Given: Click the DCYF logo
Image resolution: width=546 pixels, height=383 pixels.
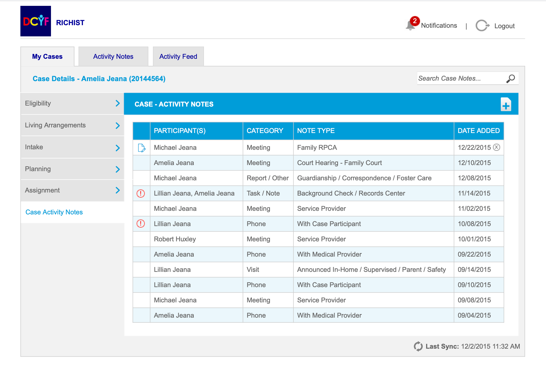Looking at the screenshot, I should [x=35, y=21].
